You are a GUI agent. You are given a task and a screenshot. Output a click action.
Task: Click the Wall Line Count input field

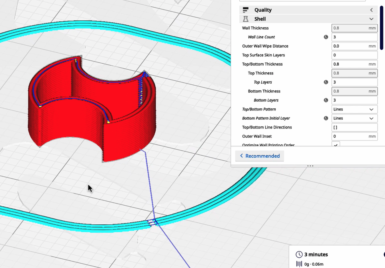pos(354,37)
